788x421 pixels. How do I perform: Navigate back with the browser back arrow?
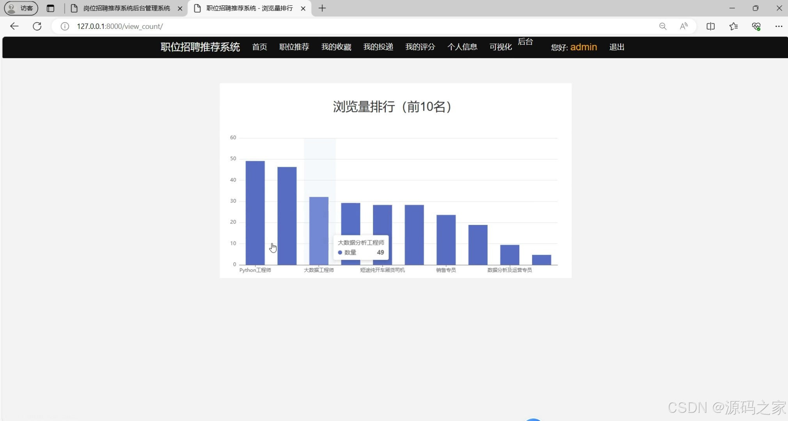[x=14, y=26]
